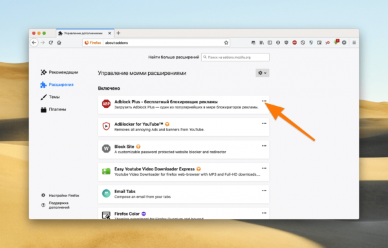Open the Firefox hamburger menu
Viewport: 388px width, 248px height.
click(354, 43)
